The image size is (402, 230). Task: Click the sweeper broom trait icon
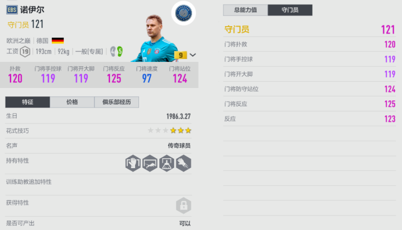coord(166,163)
